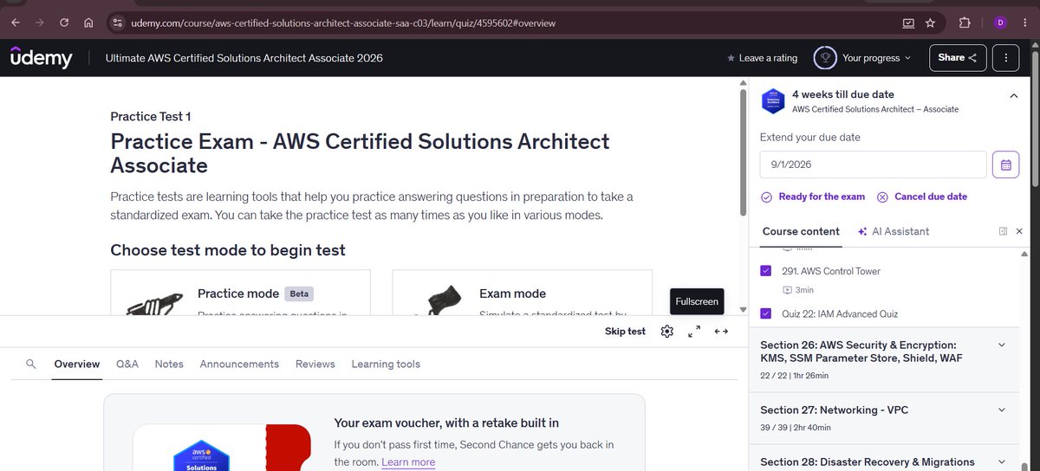Open the Notes tab

point(169,364)
